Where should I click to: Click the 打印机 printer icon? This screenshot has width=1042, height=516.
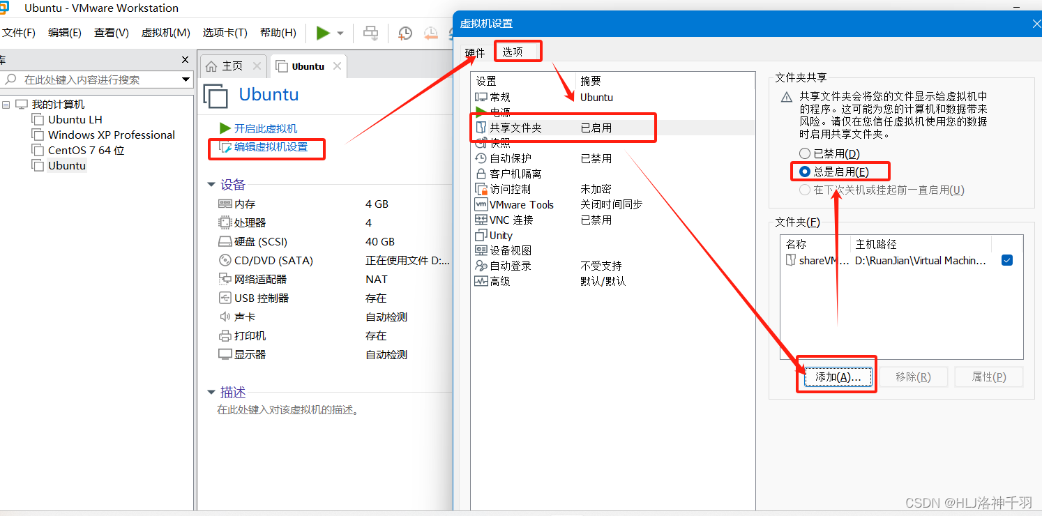pyautogui.click(x=225, y=335)
